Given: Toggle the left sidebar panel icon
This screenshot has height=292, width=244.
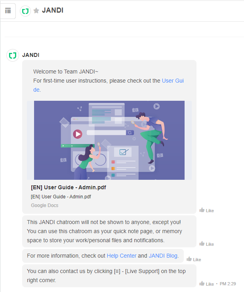Looking at the screenshot, I should (x=8, y=11).
